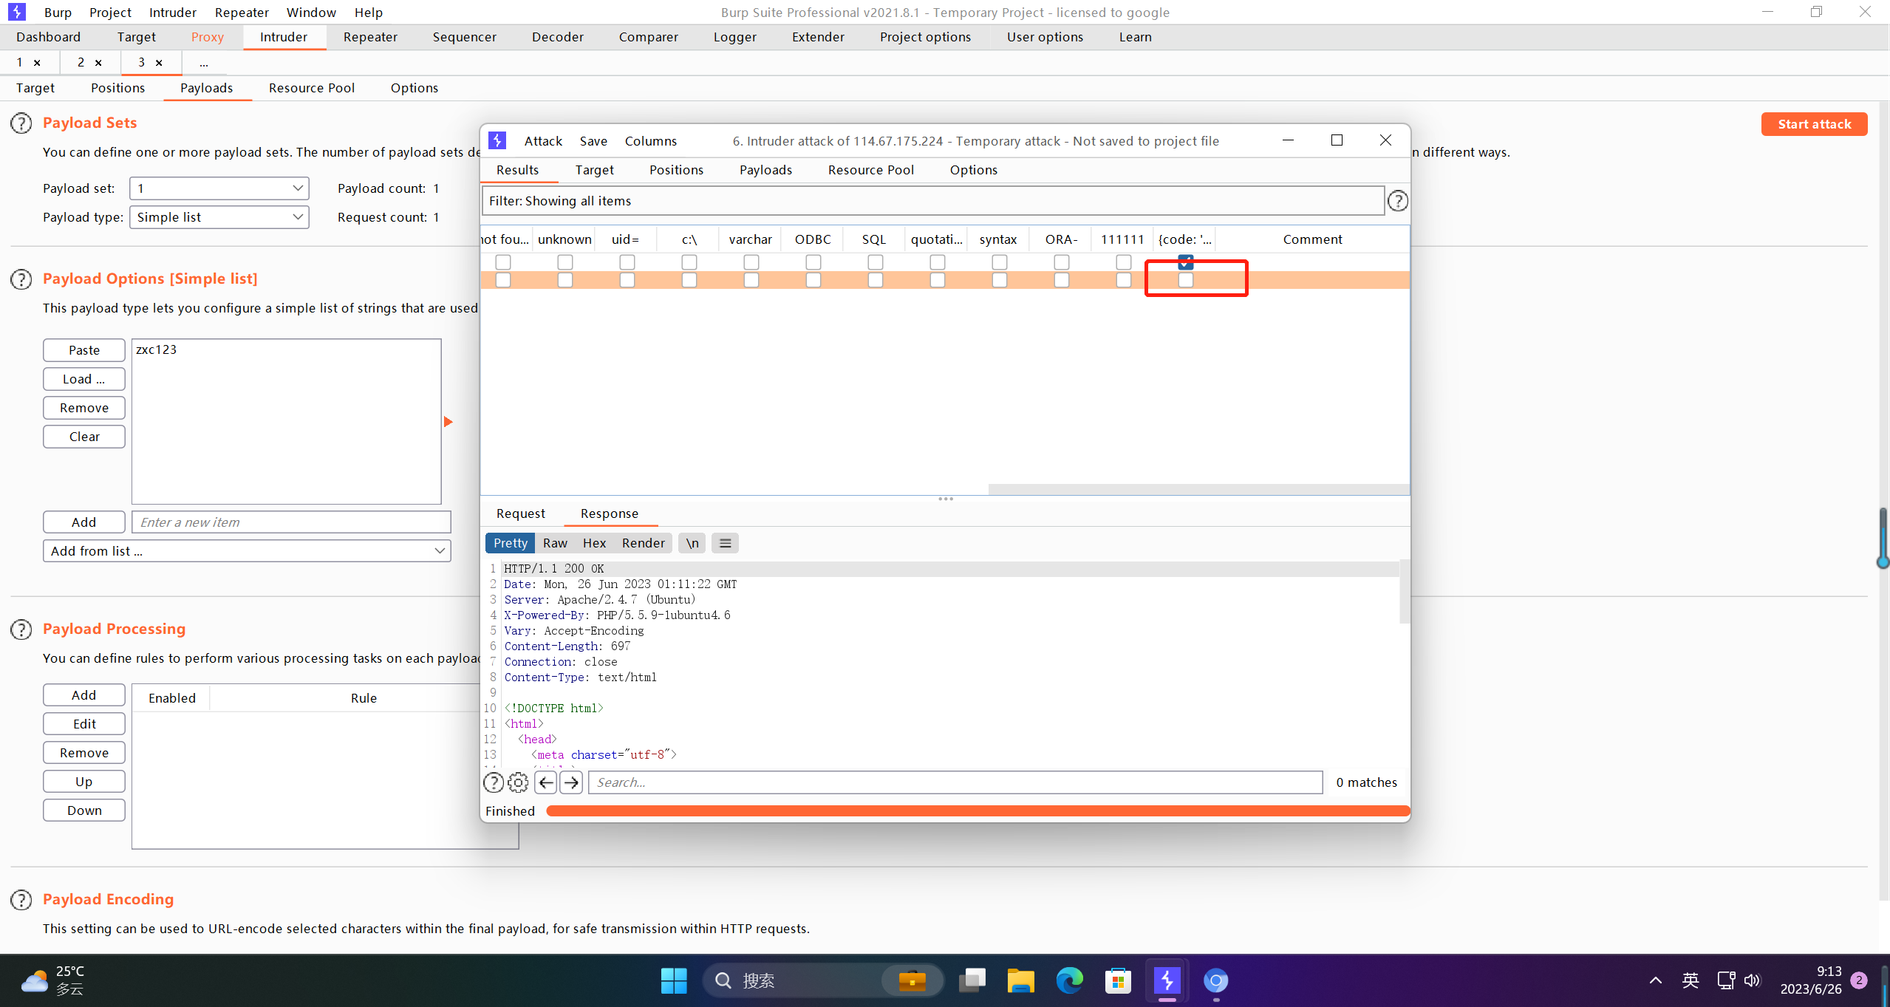Close Intruder tab 2
1890x1007 pixels.
pyautogui.click(x=98, y=63)
